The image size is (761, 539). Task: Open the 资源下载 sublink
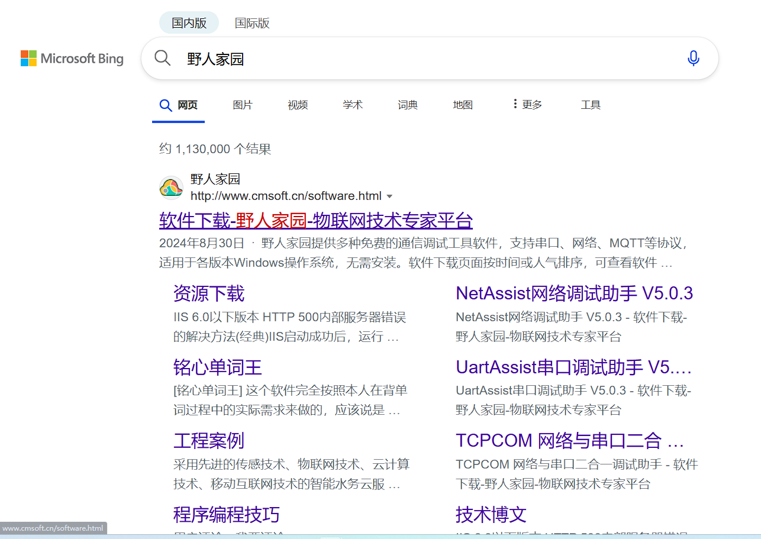(x=209, y=293)
